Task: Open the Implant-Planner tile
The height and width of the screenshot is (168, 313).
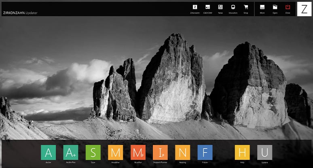Action: 160,153
